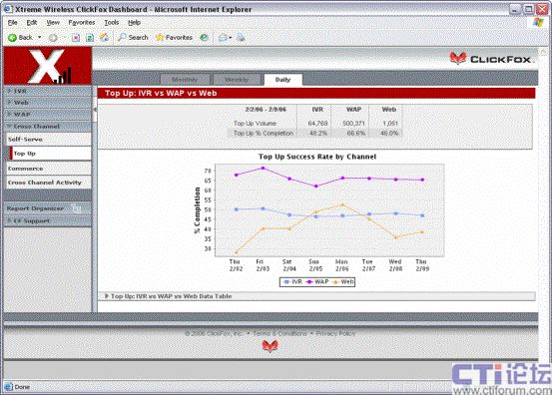Click the Refresh page icon
This screenshot has height=395, width=552.
pyautogui.click(x=90, y=37)
